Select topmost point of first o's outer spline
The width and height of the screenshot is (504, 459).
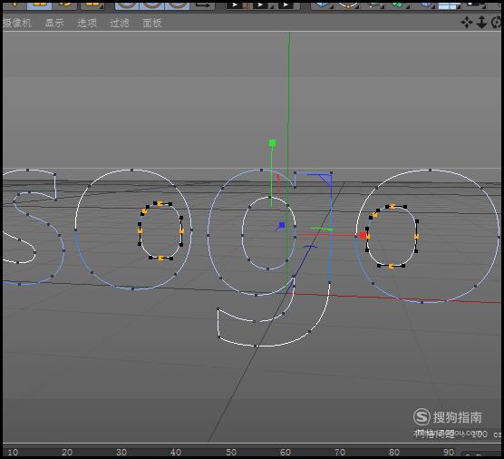[x=132, y=170]
